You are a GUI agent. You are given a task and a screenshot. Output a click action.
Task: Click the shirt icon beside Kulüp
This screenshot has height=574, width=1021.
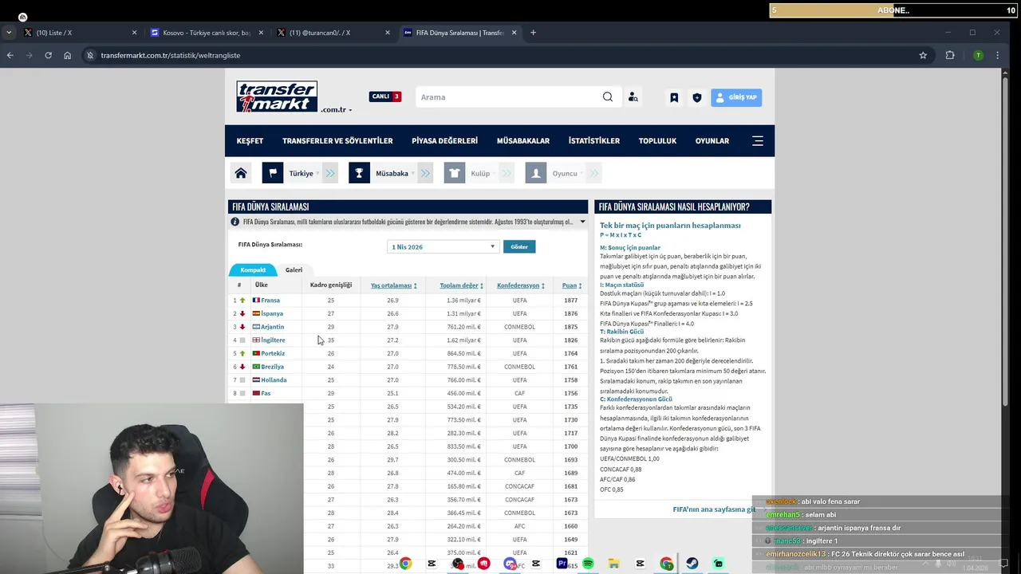pos(455,173)
